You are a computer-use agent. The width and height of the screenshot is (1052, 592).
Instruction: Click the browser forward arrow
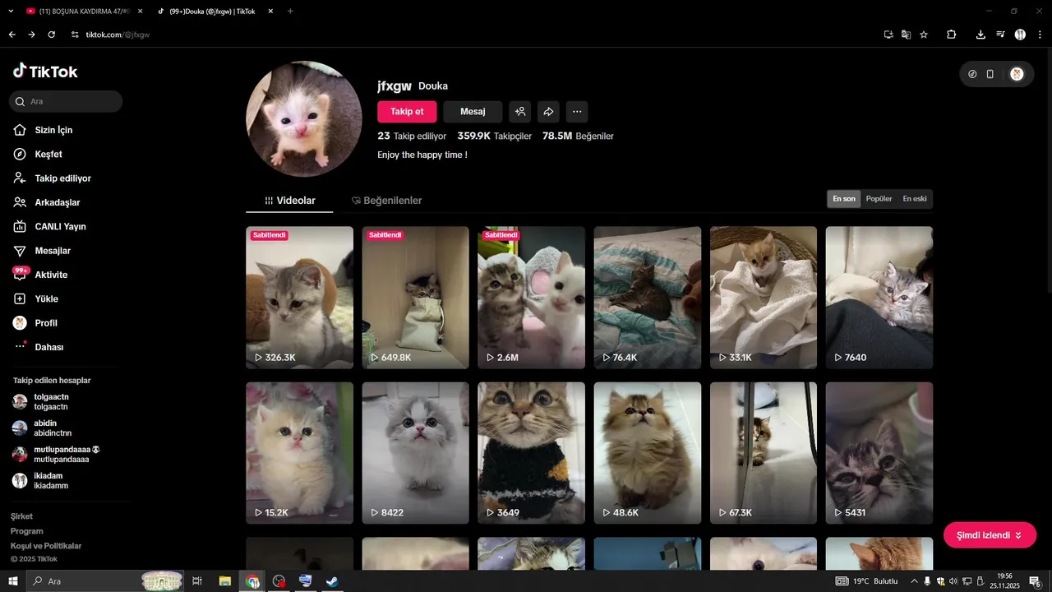click(x=32, y=35)
